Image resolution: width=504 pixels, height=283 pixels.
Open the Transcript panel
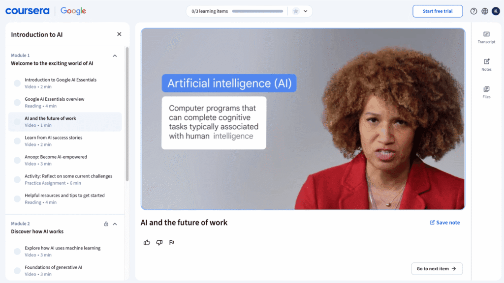click(486, 37)
